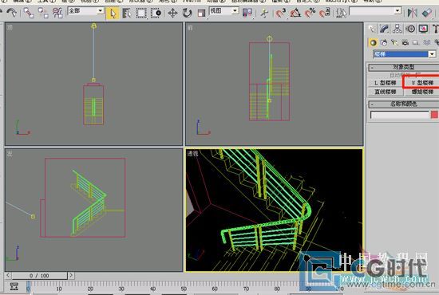Viewport: 439px width, 295px height.
Task: Switch to the Modify panel tab
Action: 385,29
